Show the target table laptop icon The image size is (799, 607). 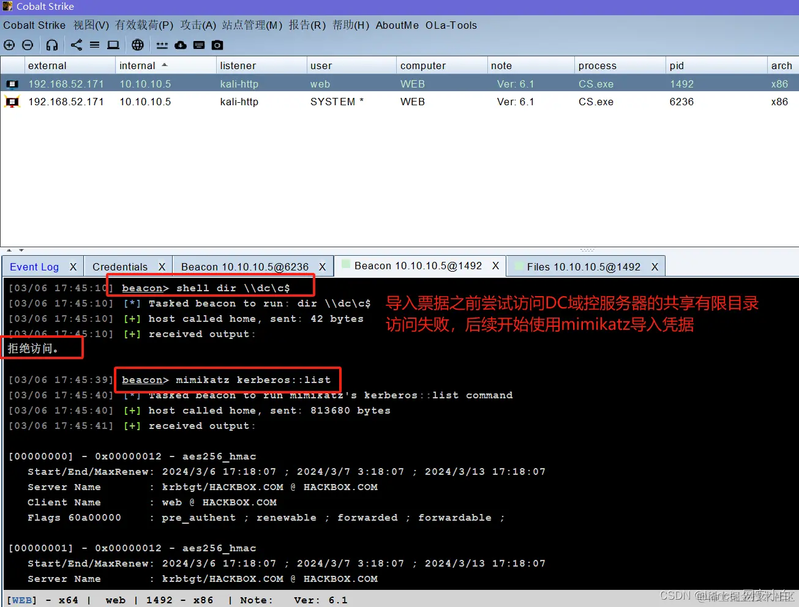[x=113, y=45]
